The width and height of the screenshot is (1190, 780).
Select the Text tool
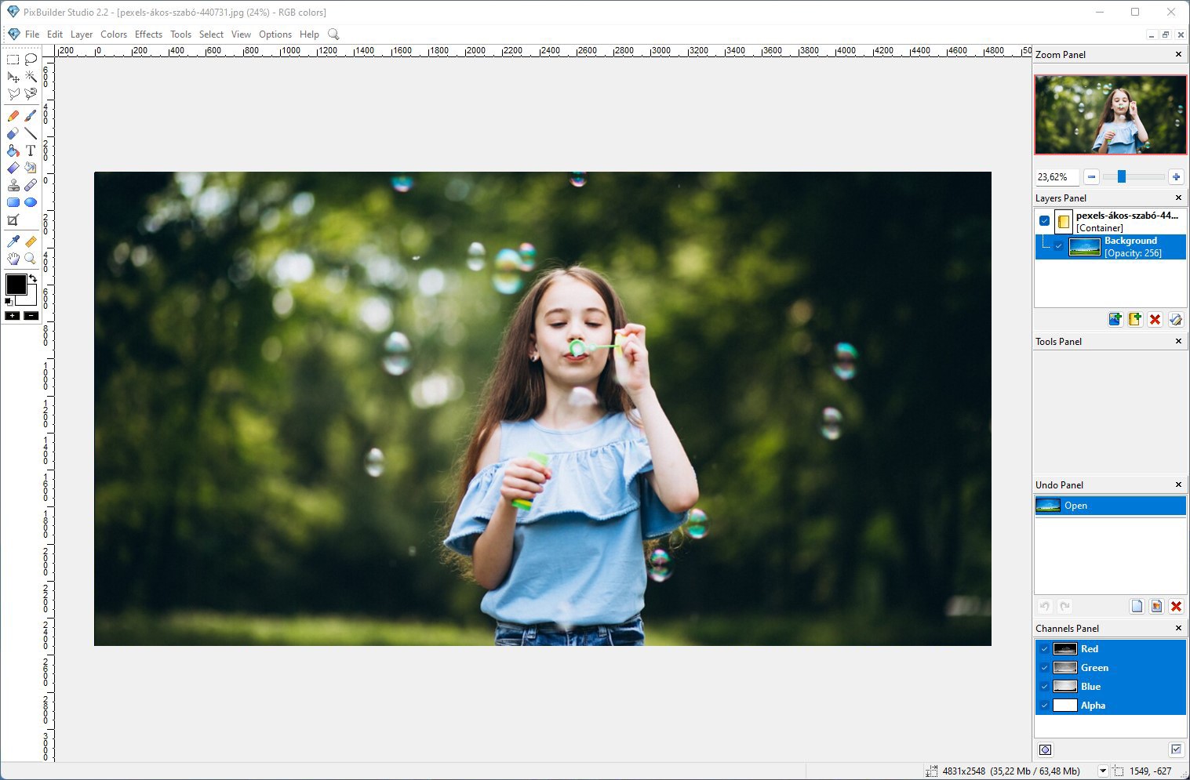31,151
